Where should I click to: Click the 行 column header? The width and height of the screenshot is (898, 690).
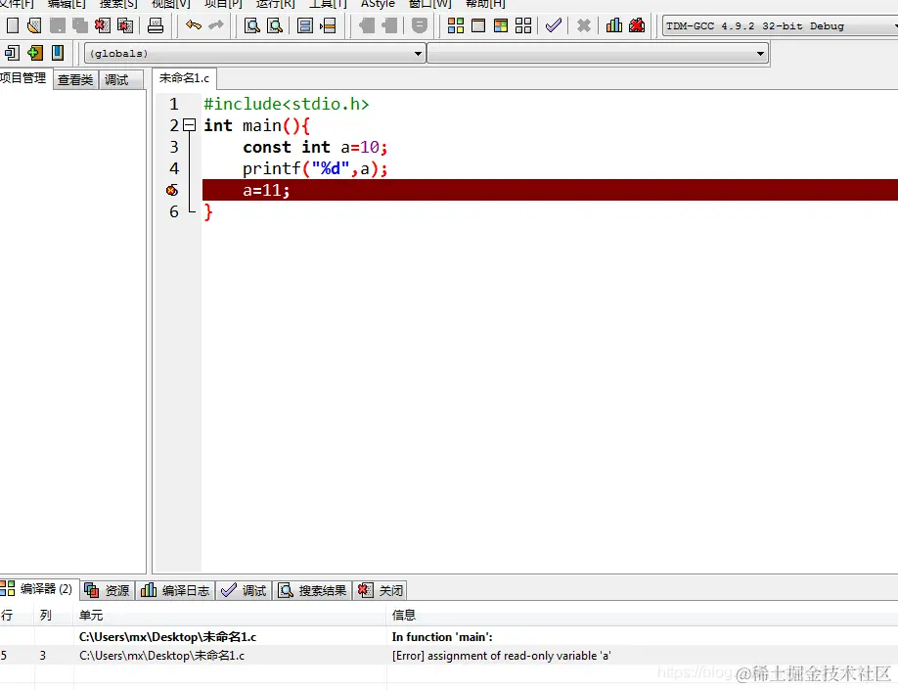pyautogui.click(x=17, y=615)
